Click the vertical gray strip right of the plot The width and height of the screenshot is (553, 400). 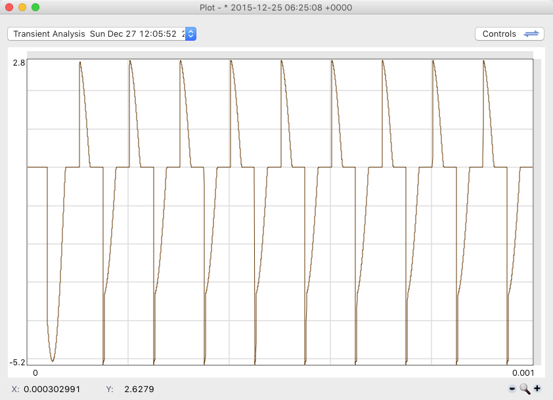(x=537, y=210)
